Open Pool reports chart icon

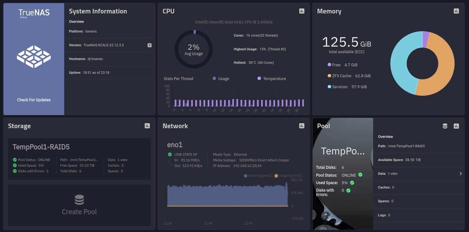coord(456,126)
